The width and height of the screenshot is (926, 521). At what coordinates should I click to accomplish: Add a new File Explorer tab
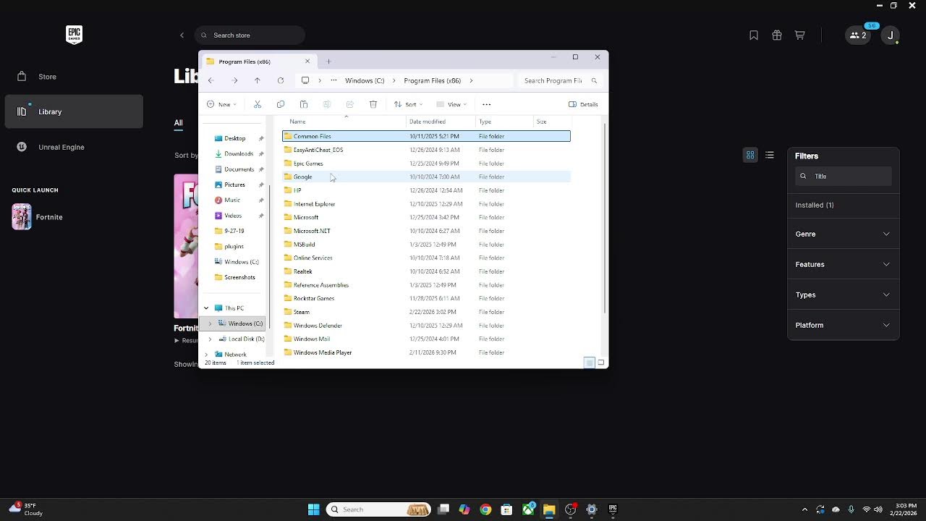(328, 62)
